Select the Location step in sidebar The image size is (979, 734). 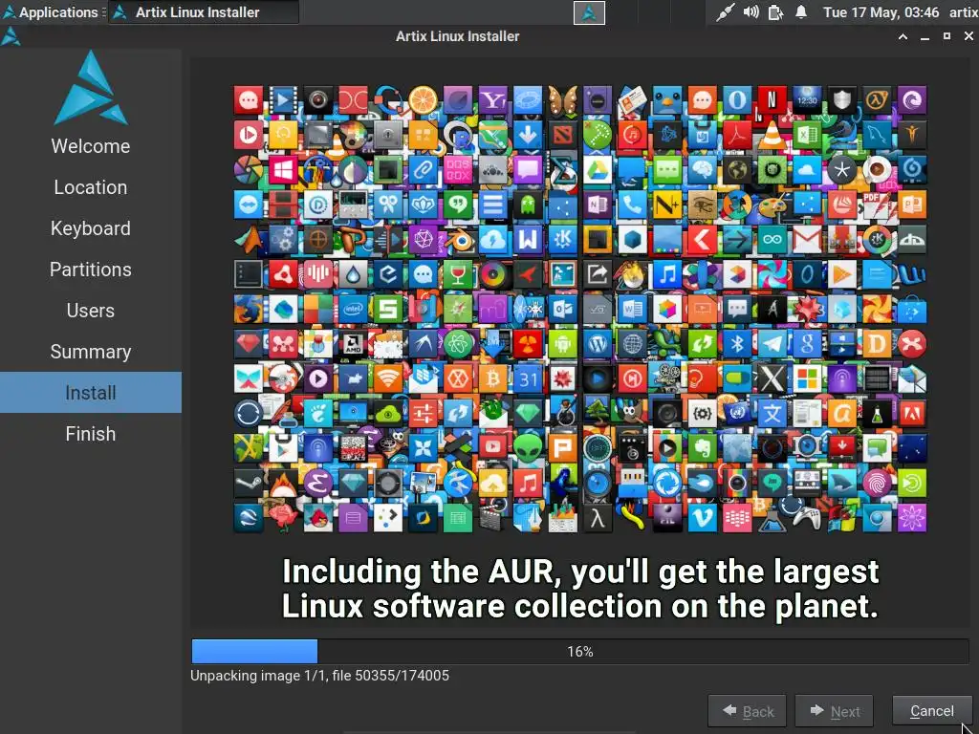pos(91,187)
